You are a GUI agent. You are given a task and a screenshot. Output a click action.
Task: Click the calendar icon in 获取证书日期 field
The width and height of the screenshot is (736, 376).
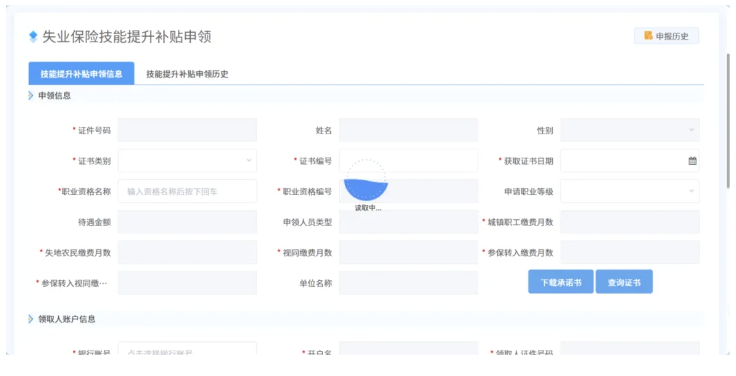click(692, 161)
